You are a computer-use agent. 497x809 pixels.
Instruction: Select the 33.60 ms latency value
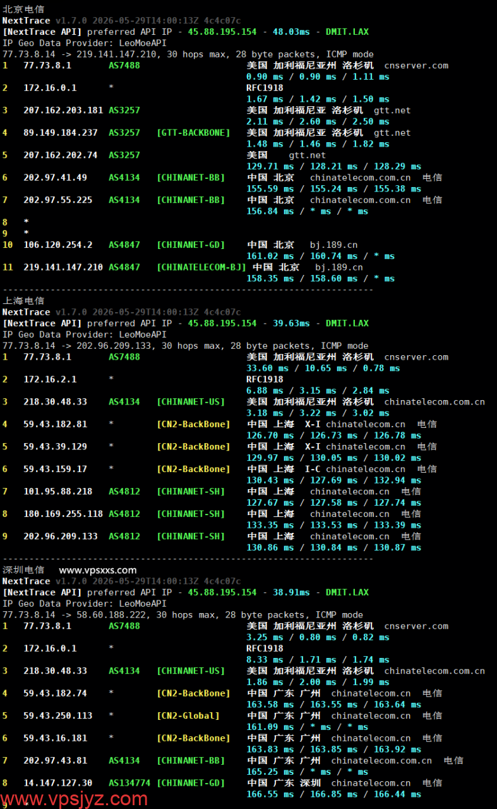tap(268, 368)
